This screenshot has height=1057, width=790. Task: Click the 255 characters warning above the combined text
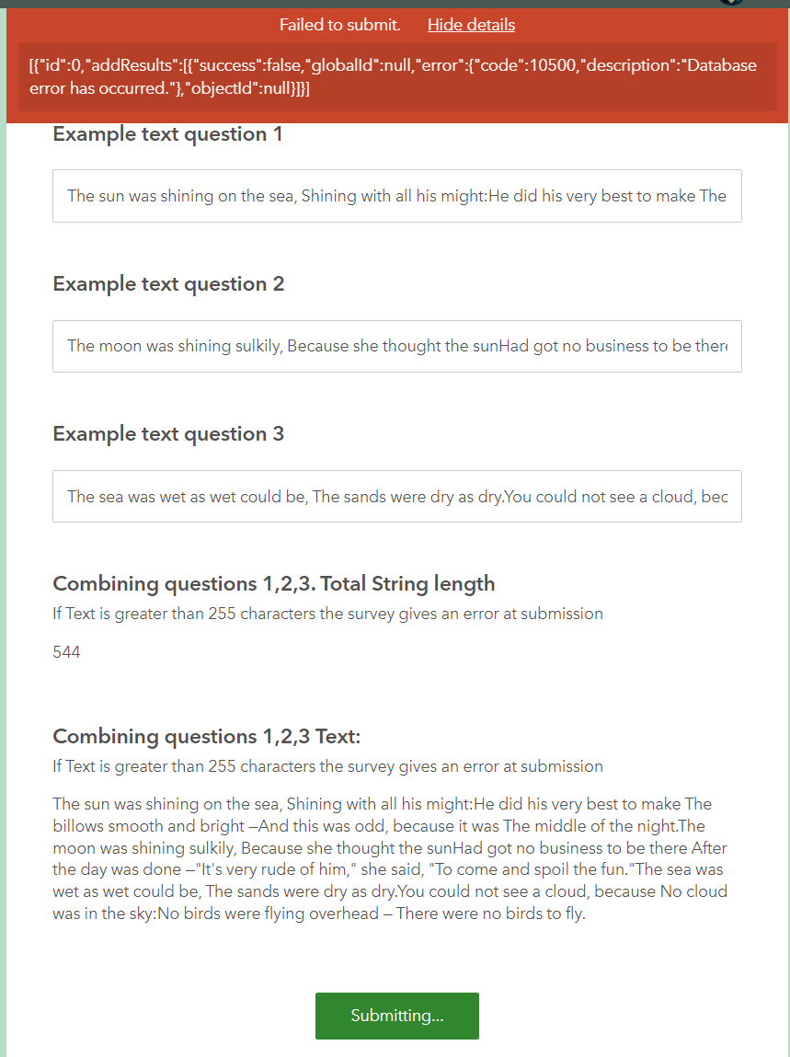tap(326, 766)
